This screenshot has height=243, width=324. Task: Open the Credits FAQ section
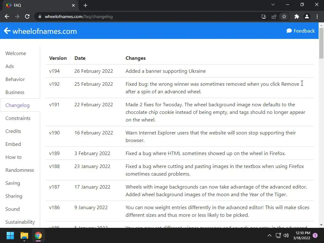point(13,131)
